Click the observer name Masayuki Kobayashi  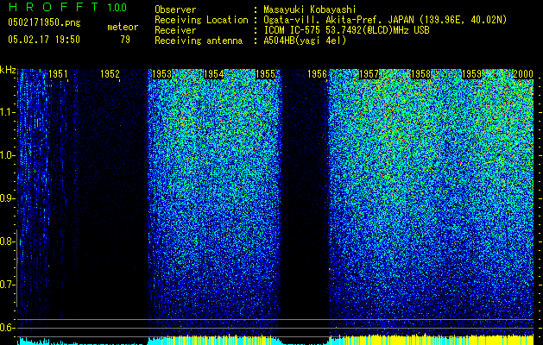pyautogui.click(x=310, y=10)
